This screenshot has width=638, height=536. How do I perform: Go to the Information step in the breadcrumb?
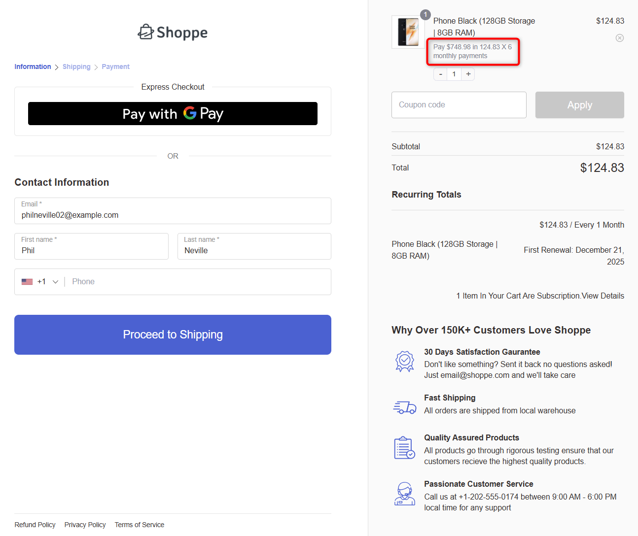[x=33, y=67]
